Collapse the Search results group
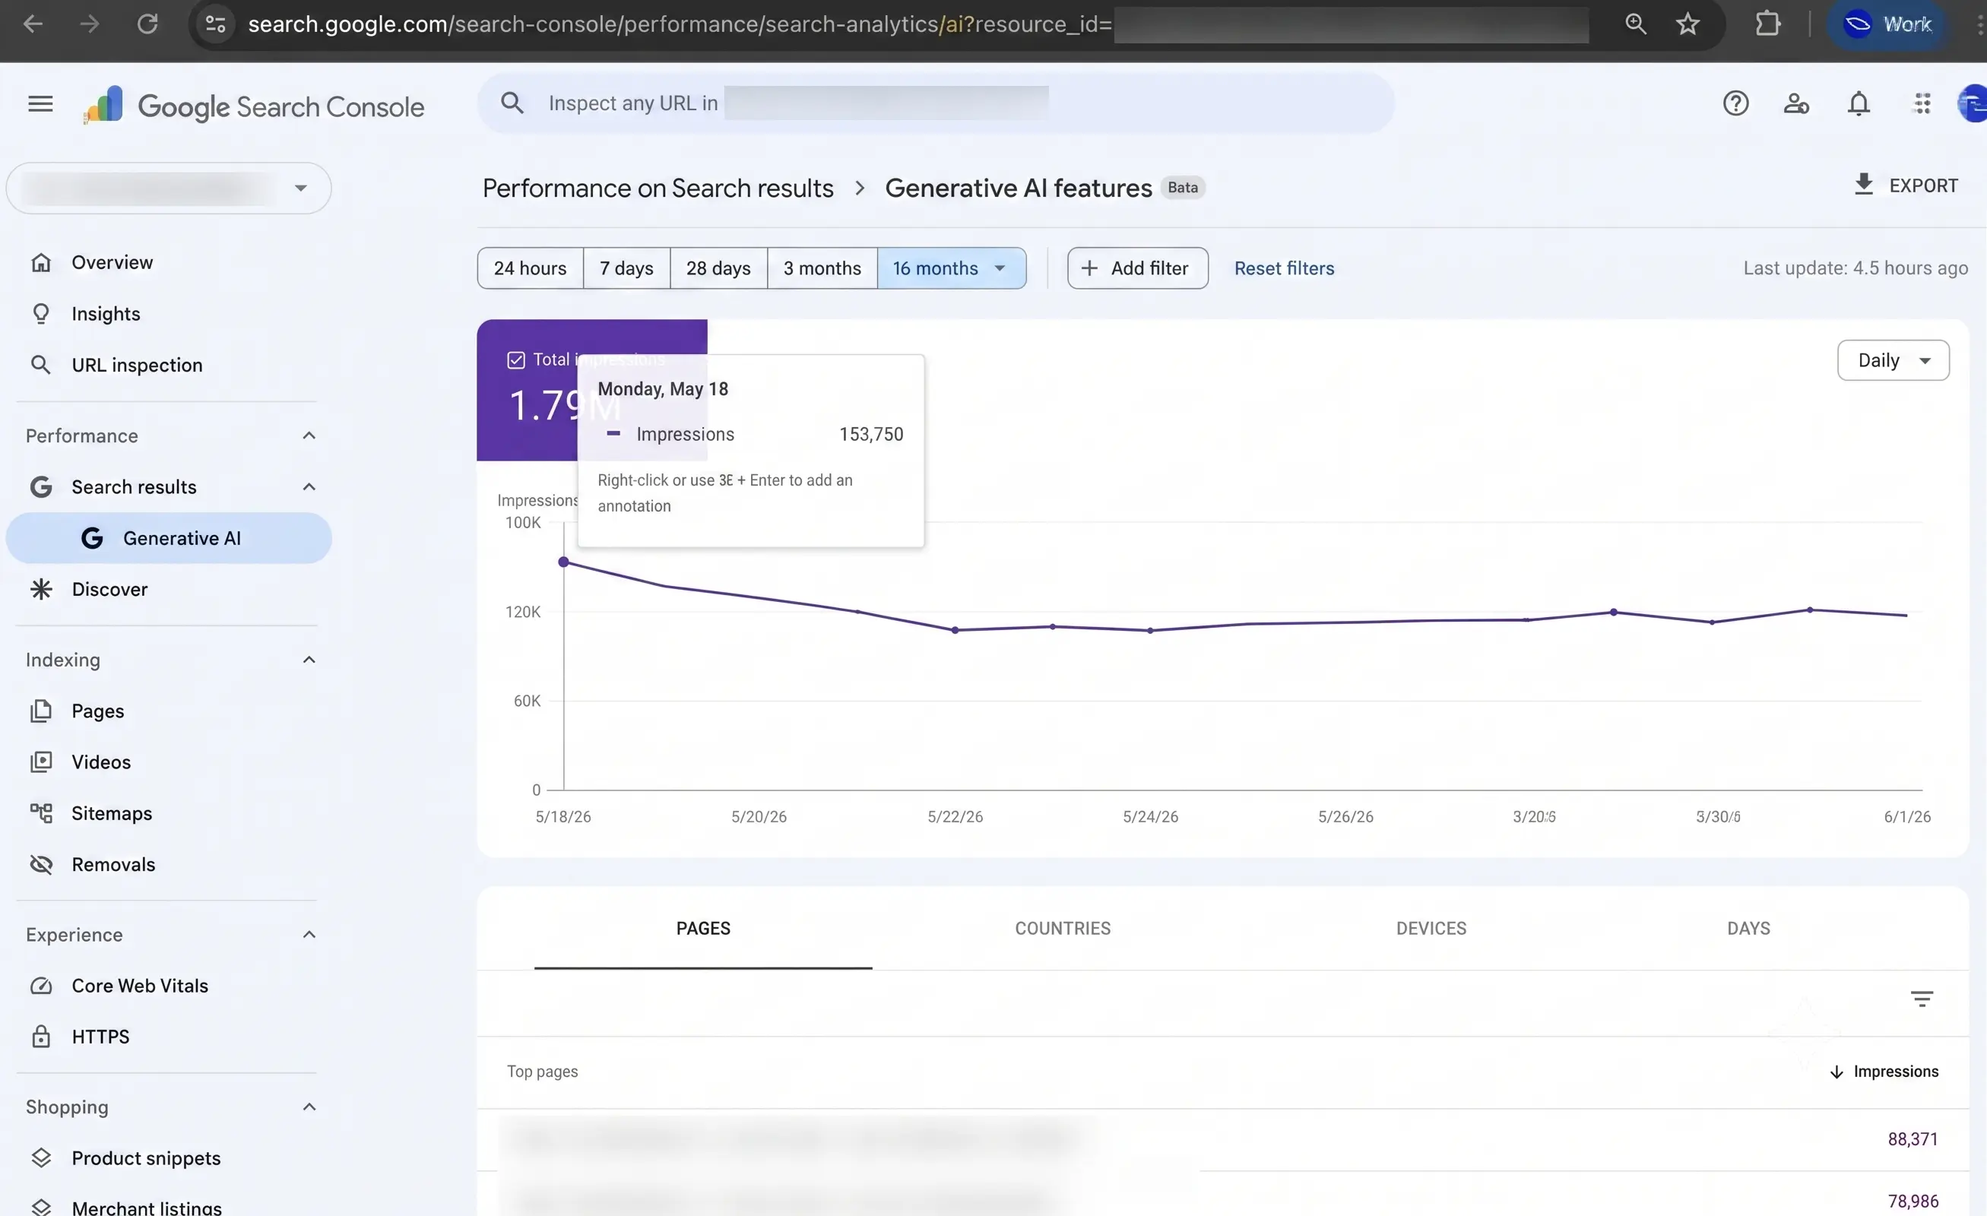The image size is (1987, 1216). click(x=309, y=487)
